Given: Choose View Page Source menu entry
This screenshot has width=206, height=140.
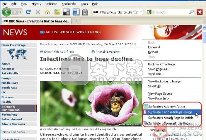Looking at the screenshot, I should coord(160,94).
